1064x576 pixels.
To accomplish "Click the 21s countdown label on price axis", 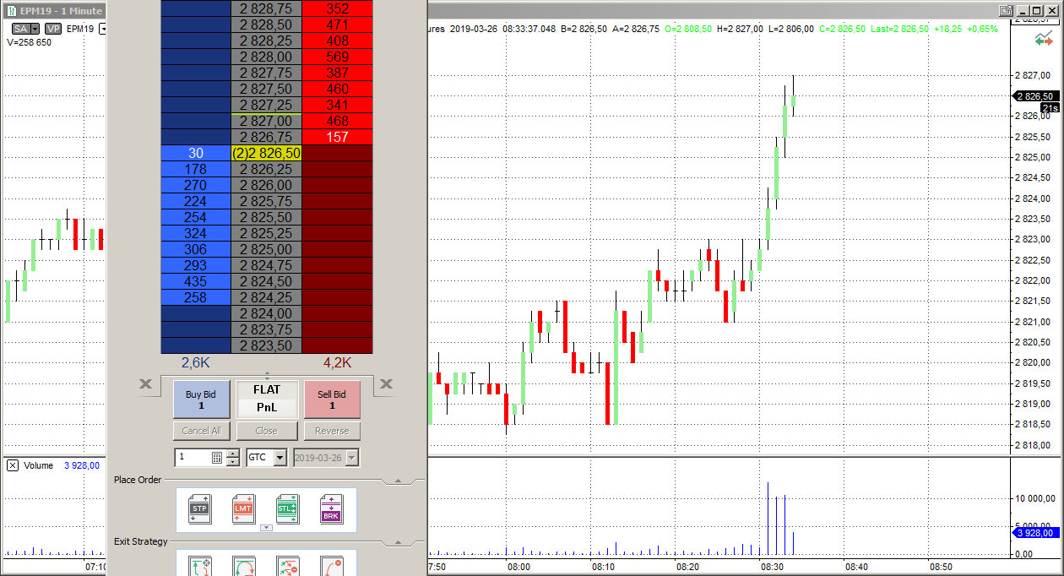I will (x=1050, y=107).
